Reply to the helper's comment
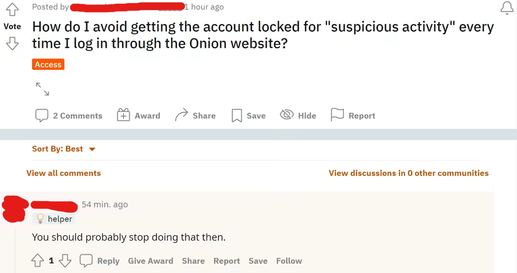This screenshot has width=517, height=273. 100,261
